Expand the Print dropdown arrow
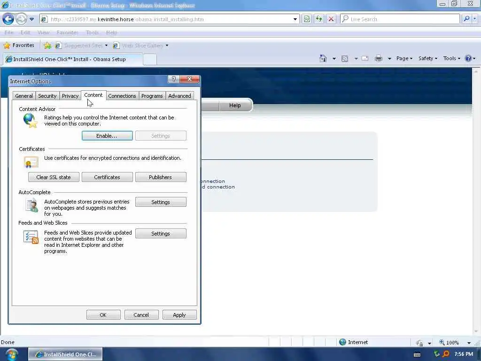 [x=389, y=58]
